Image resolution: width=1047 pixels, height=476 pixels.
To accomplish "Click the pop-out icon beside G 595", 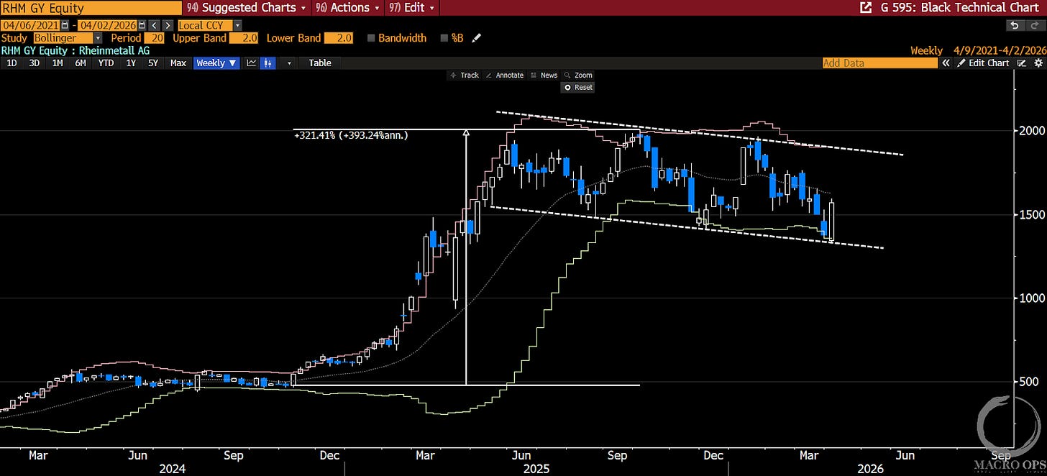I will click(x=865, y=8).
